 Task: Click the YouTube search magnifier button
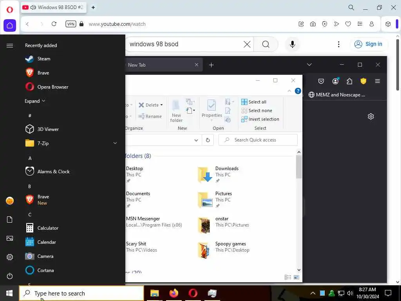(x=266, y=44)
